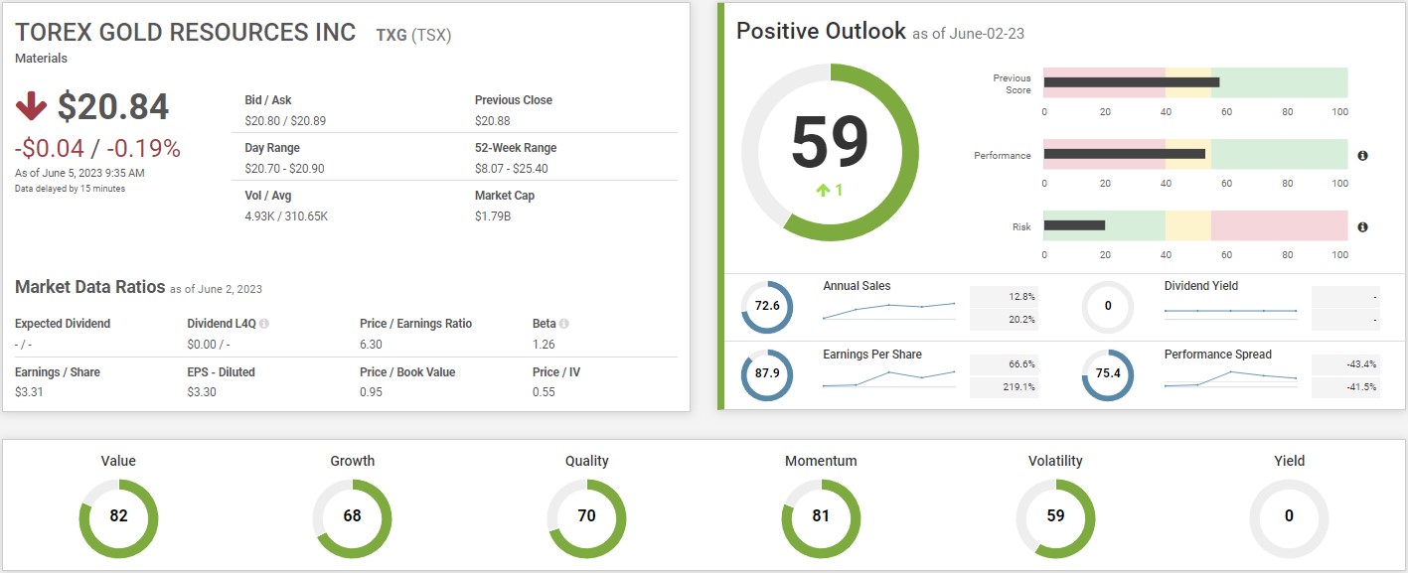Click the Earnings Per Share 66.6% figure
This screenshot has height=573, width=1408.
pos(1021,364)
